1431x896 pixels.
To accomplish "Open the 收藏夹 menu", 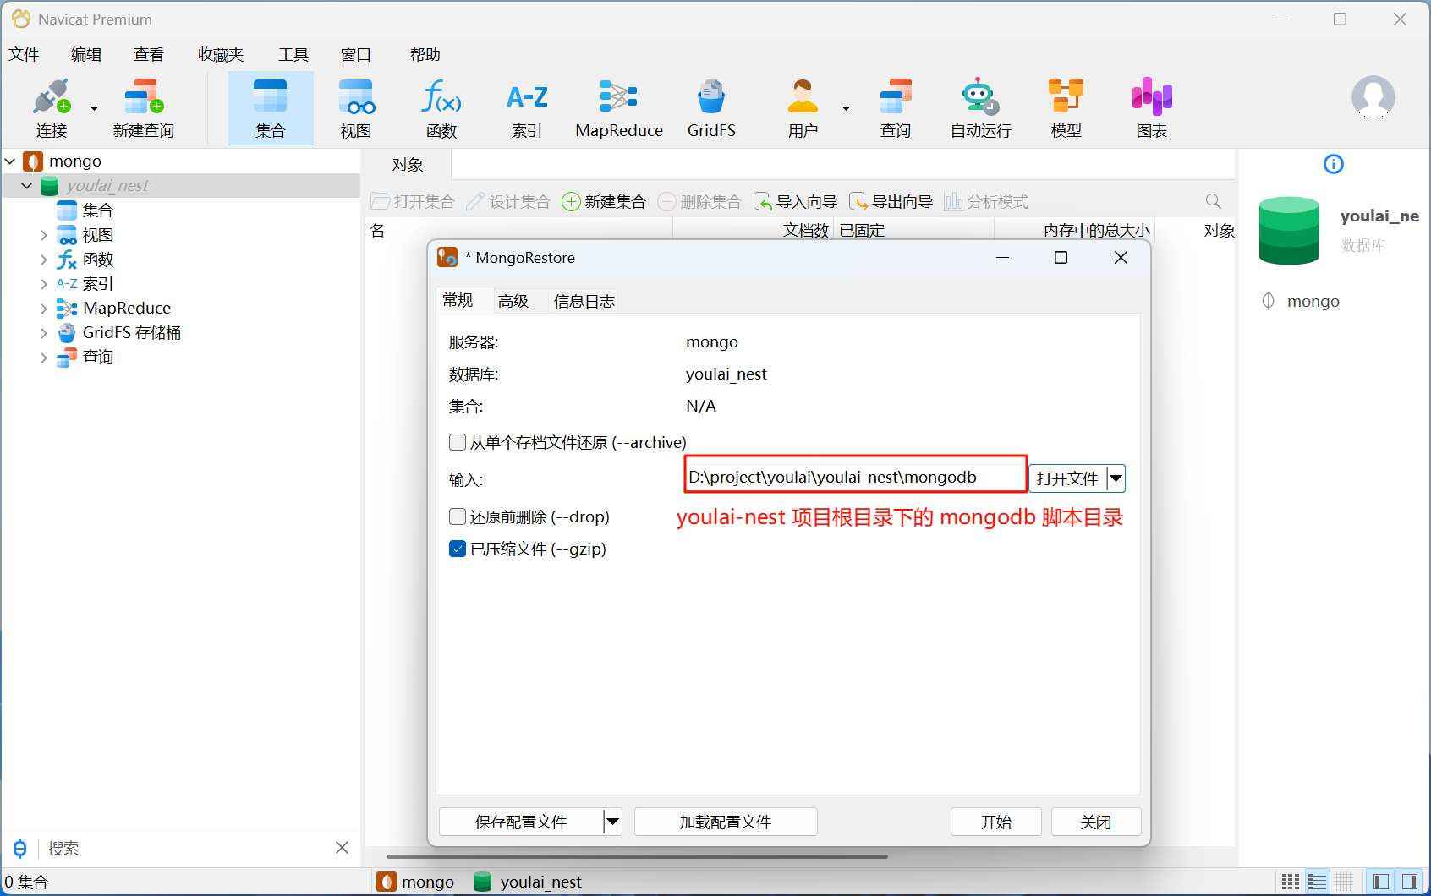I will coord(221,54).
